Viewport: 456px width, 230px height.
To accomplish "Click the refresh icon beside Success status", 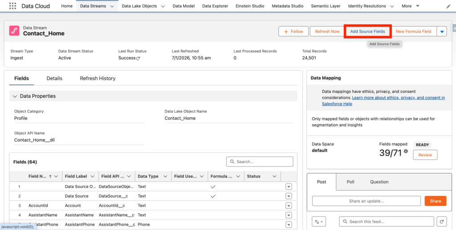I will coord(138,58).
